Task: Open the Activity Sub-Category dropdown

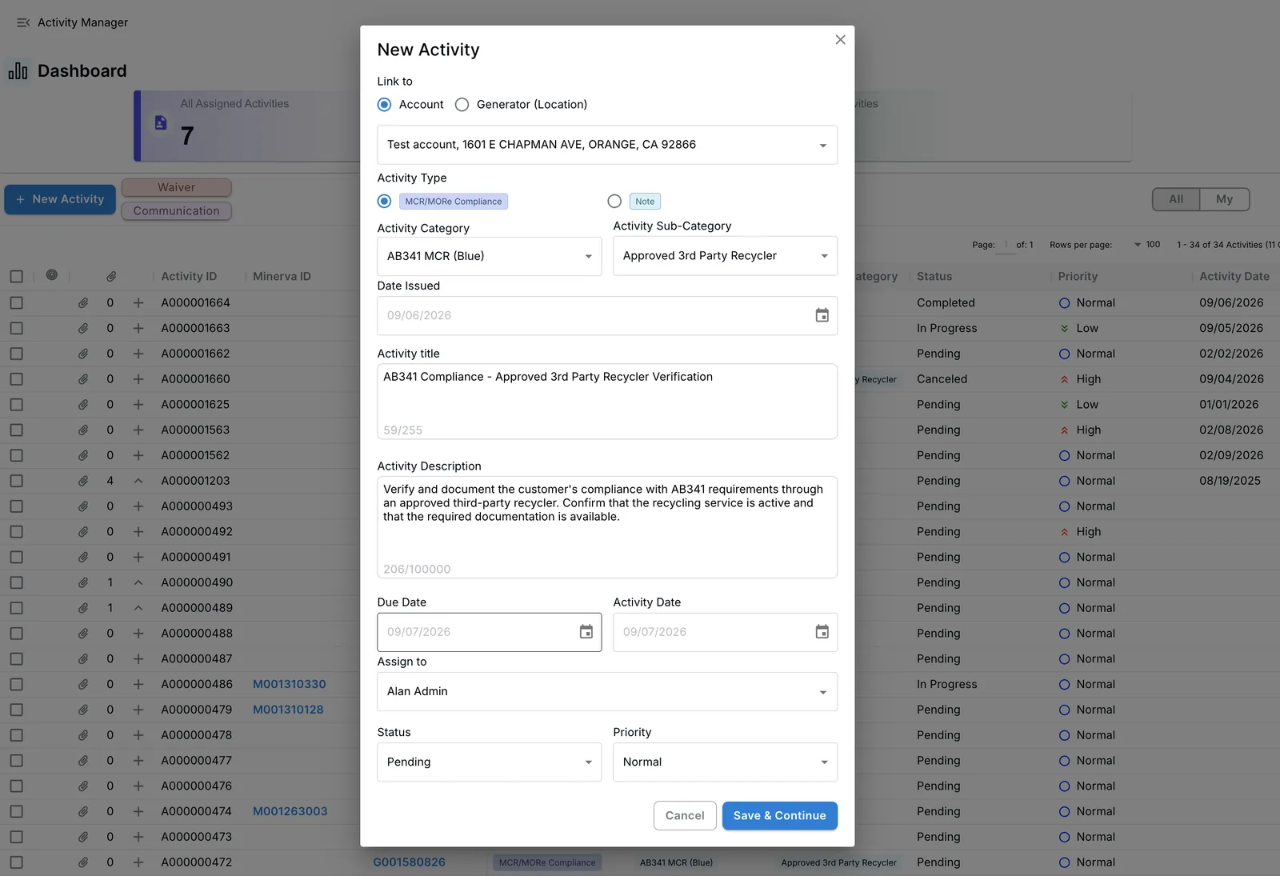Action: (725, 256)
